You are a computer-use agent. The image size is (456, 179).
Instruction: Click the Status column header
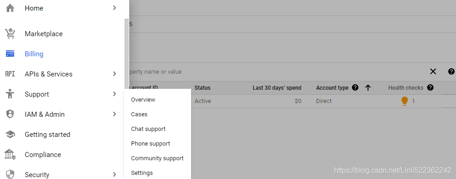point(203,88)
